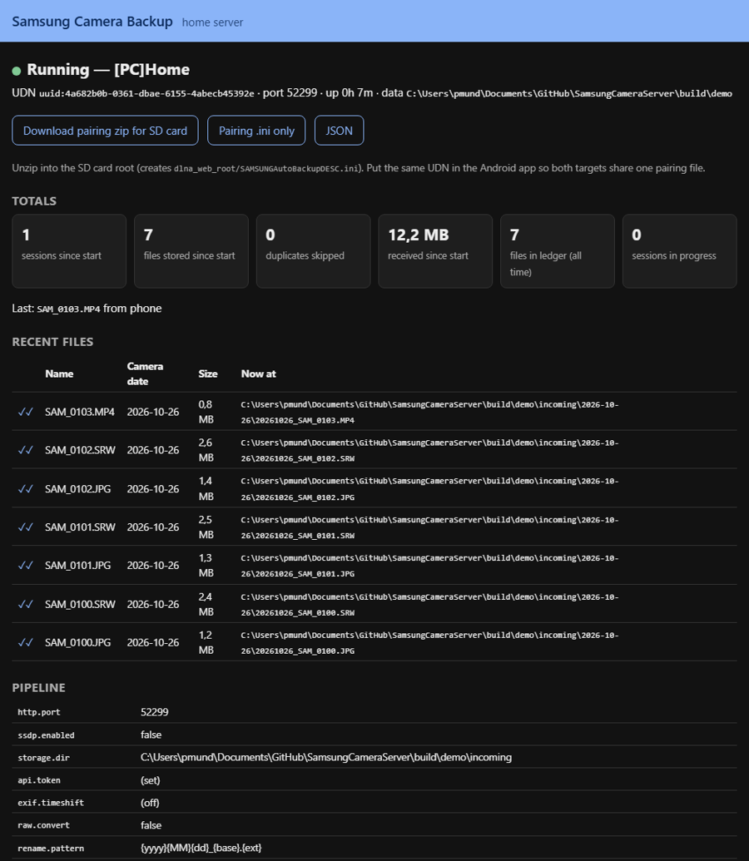The image size is (749, 861).
Task: Select file name SAM_0102.SRW
Action: (x=80, y=450)
